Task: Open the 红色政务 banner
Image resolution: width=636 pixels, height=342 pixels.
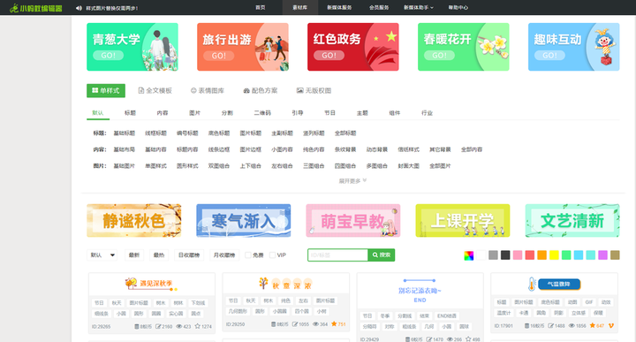Action: [x=352, y=47]
